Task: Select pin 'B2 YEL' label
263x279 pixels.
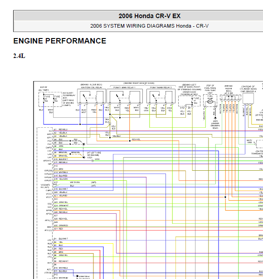Action: point(58,242)
